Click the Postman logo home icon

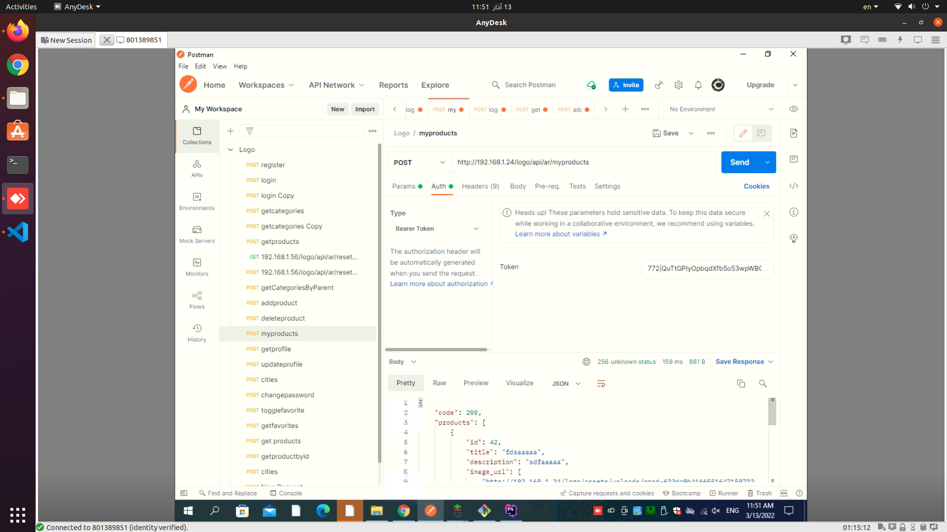188,84
